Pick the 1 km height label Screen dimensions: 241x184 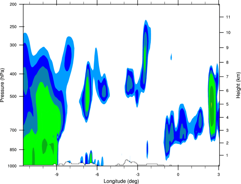click(x=227, y=155)
